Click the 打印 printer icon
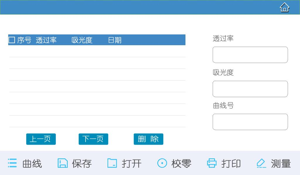This screenshot has width=300, height=175. (212, 163)
